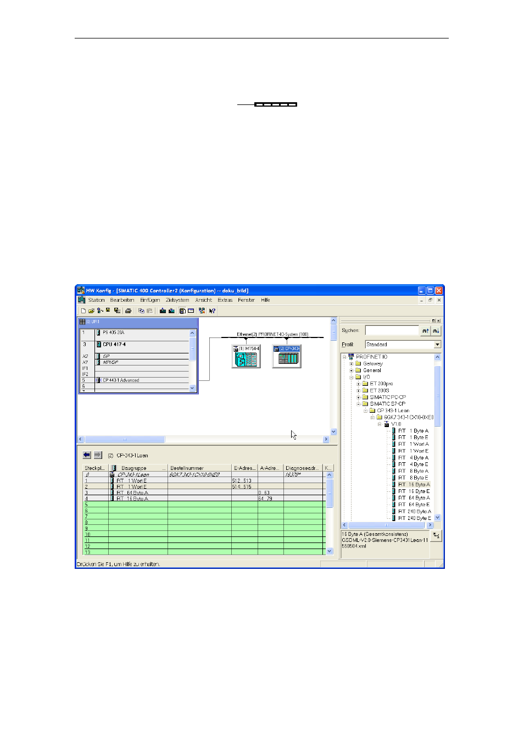This screenshot has width=524, height=742.
Task: Expand the ET 200pro folder node
Action: click(359, 384)
